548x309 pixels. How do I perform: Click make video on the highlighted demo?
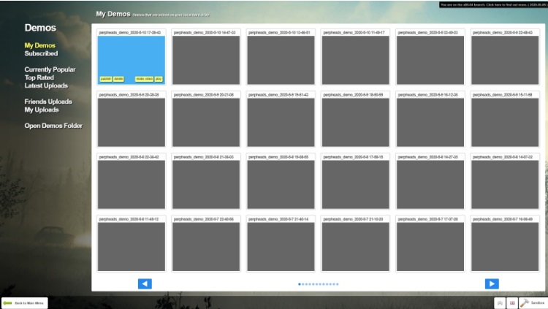click(143, 79)
